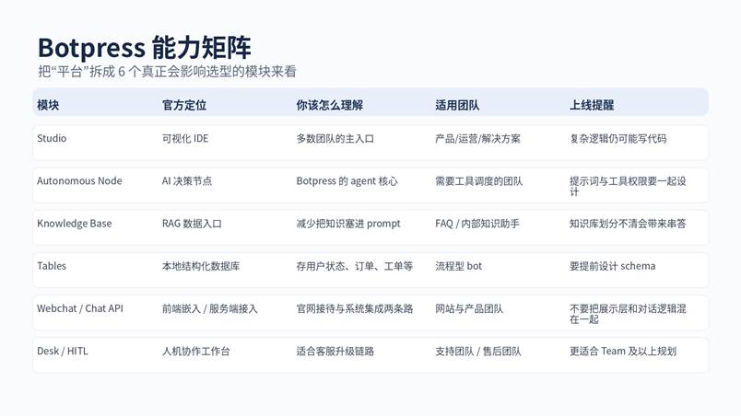Click the "RAG 数据入口" cell
The height and width of the screenshot is (416, 741).
[x=192, y=224]
